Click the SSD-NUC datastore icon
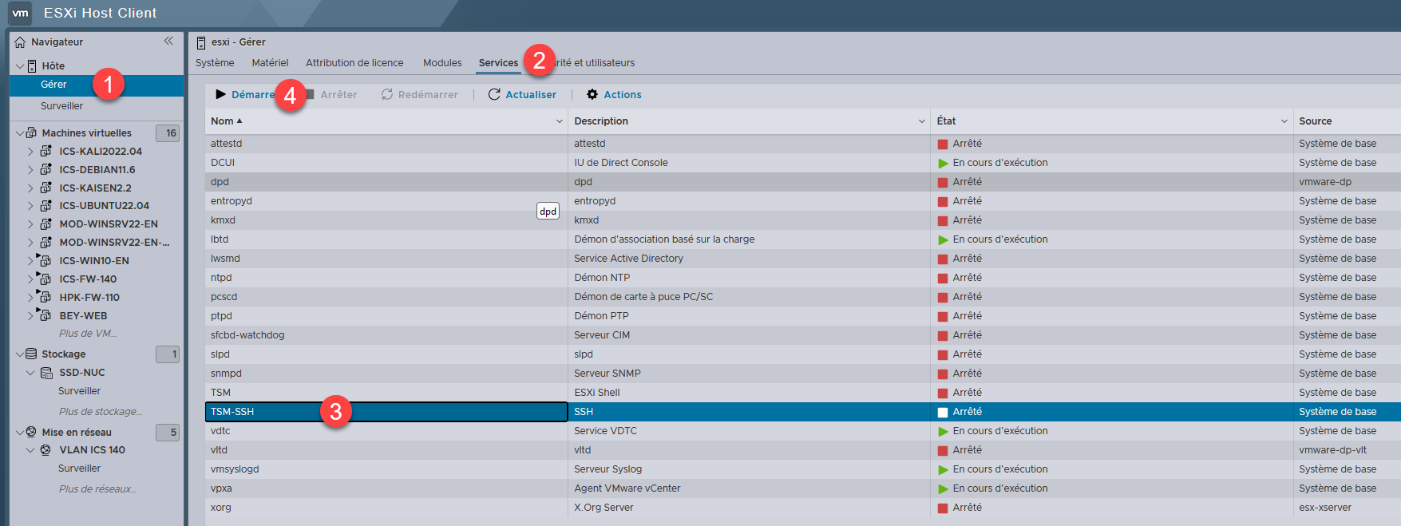Image resolution: width=1401 pixels, height=526 pixels. coord(47,373)
